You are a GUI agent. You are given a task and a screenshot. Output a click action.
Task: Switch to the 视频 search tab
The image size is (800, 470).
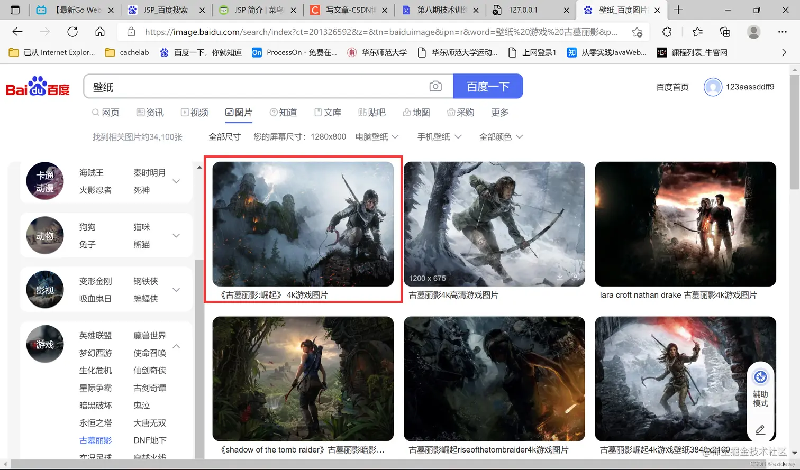(x=195, y=113)
